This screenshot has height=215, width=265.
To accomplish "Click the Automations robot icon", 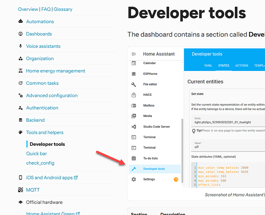I will click(21, 21).
